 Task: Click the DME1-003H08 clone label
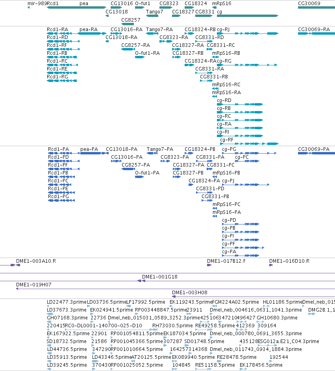(190, 293)
